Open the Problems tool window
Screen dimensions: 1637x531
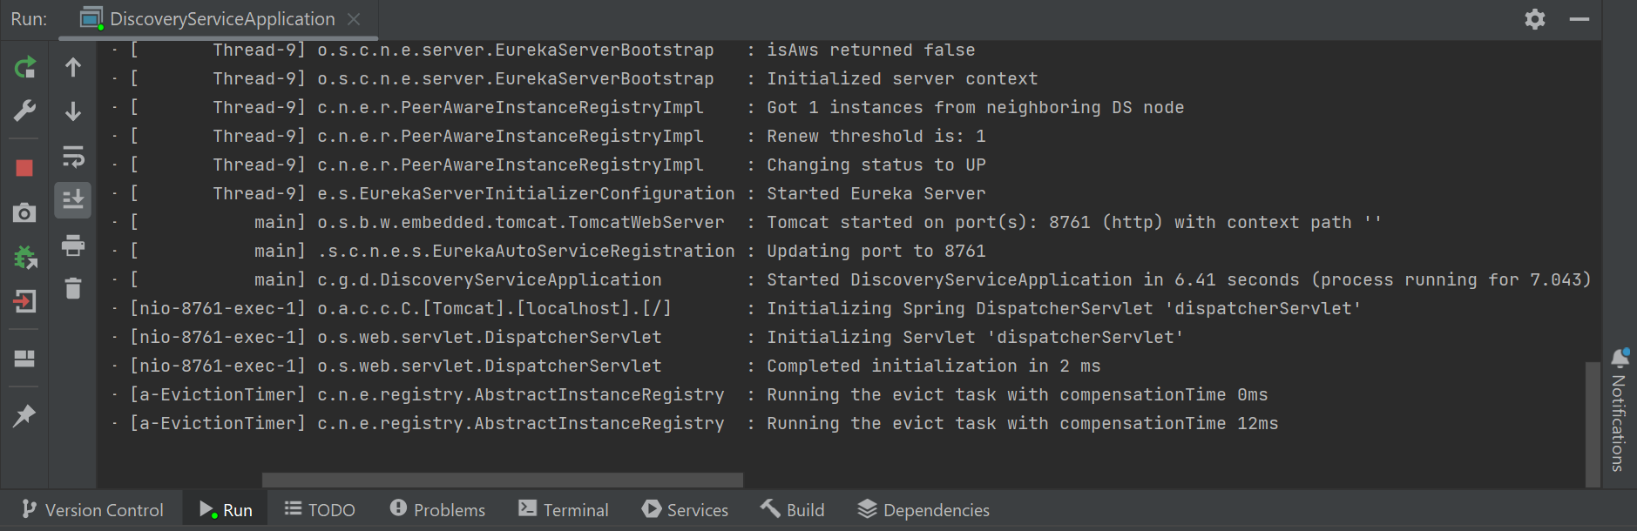tap(437, 510)
